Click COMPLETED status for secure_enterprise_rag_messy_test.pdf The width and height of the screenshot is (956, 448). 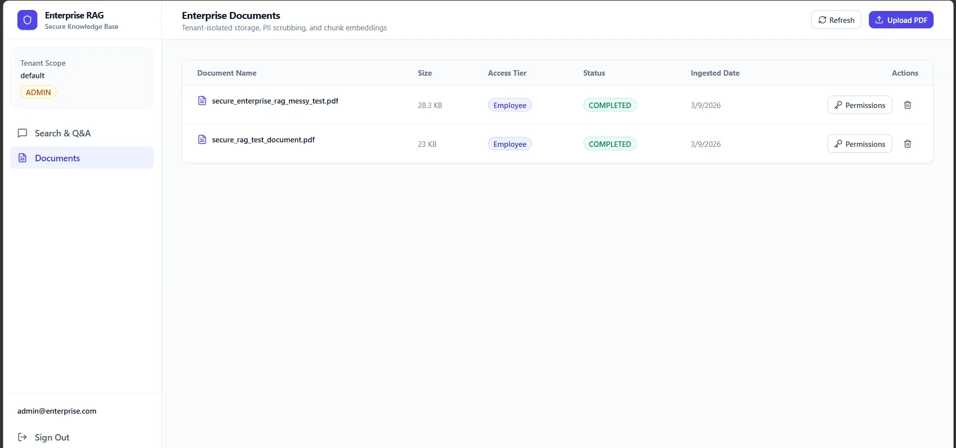coord(610,105)
